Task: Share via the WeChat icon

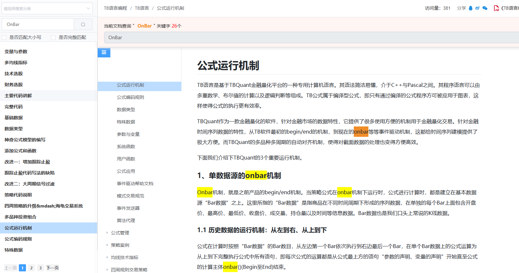Action: pos(485,8)
